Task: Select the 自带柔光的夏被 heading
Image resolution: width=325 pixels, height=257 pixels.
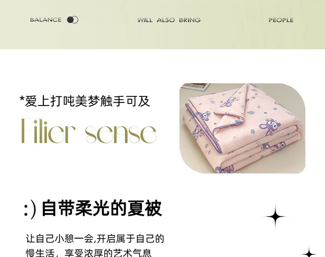Action: (102, 208)
